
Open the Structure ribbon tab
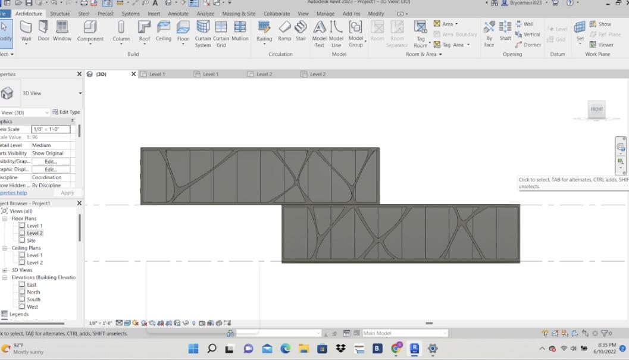click(x=60, y=14)
